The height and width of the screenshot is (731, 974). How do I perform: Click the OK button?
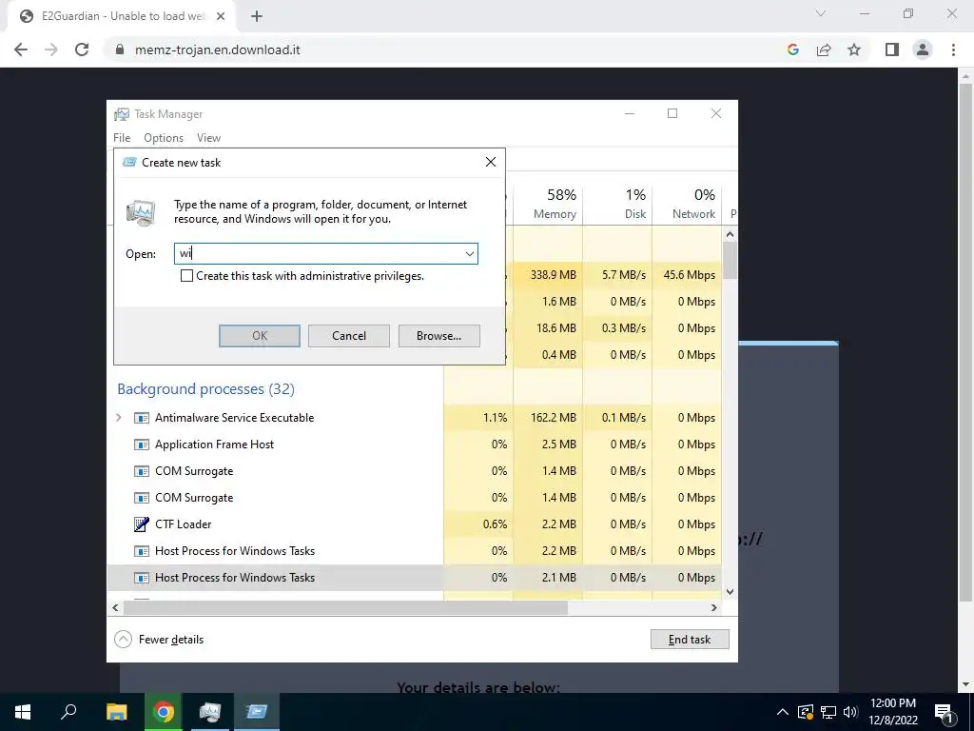tap(260, 336)
